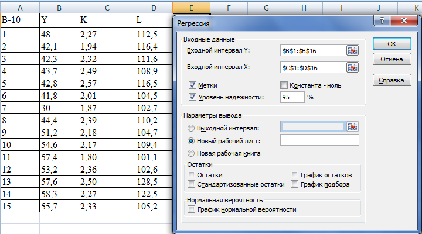Click cell with value 112,5

click(154, 34)
